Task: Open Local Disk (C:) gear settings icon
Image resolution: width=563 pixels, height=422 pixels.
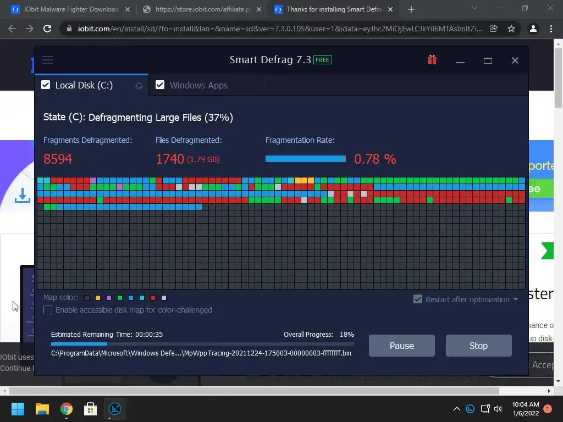Action: pyautogui.click(x=139, y=85)
